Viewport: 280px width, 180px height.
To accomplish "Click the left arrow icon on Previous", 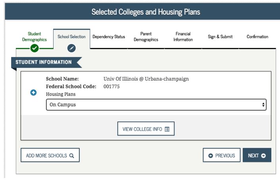I will pyautogui.click(x=211, y=156).
